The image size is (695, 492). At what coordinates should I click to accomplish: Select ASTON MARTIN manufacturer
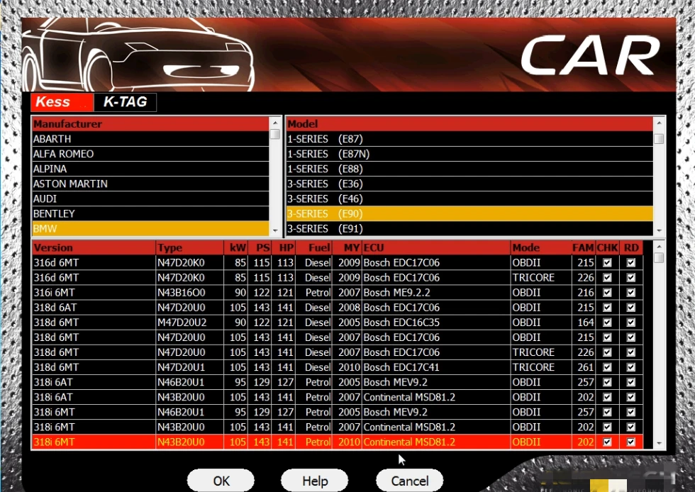(x=150, y=184)
